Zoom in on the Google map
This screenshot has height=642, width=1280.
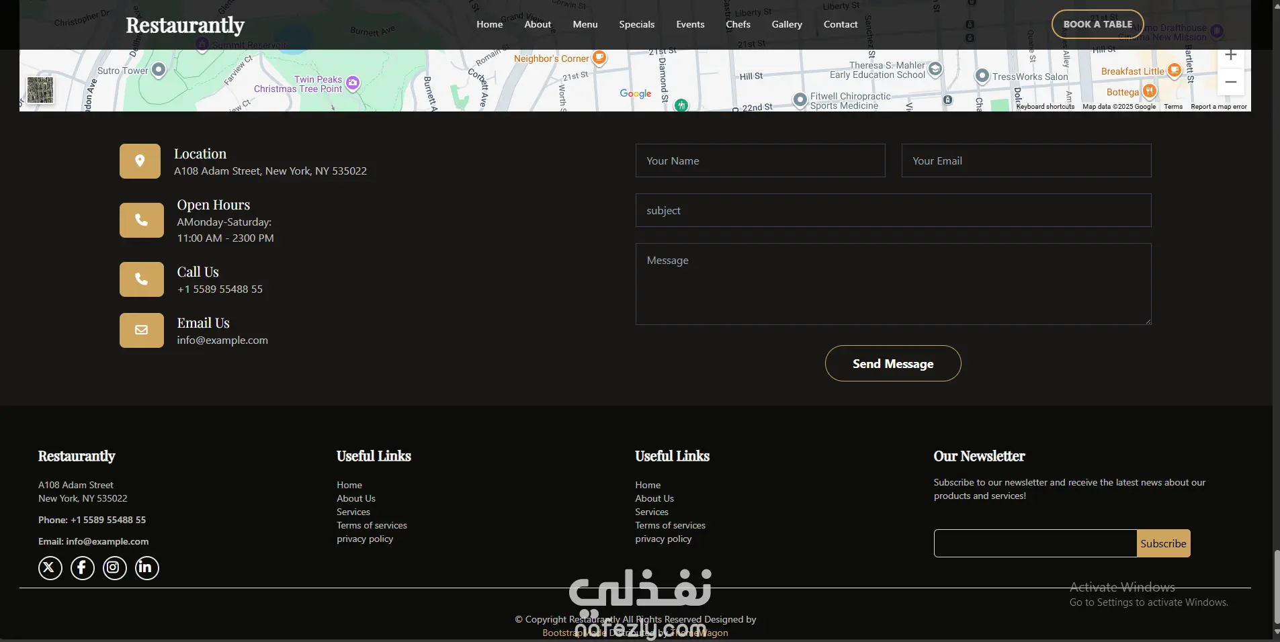(x=1230, y=55)
